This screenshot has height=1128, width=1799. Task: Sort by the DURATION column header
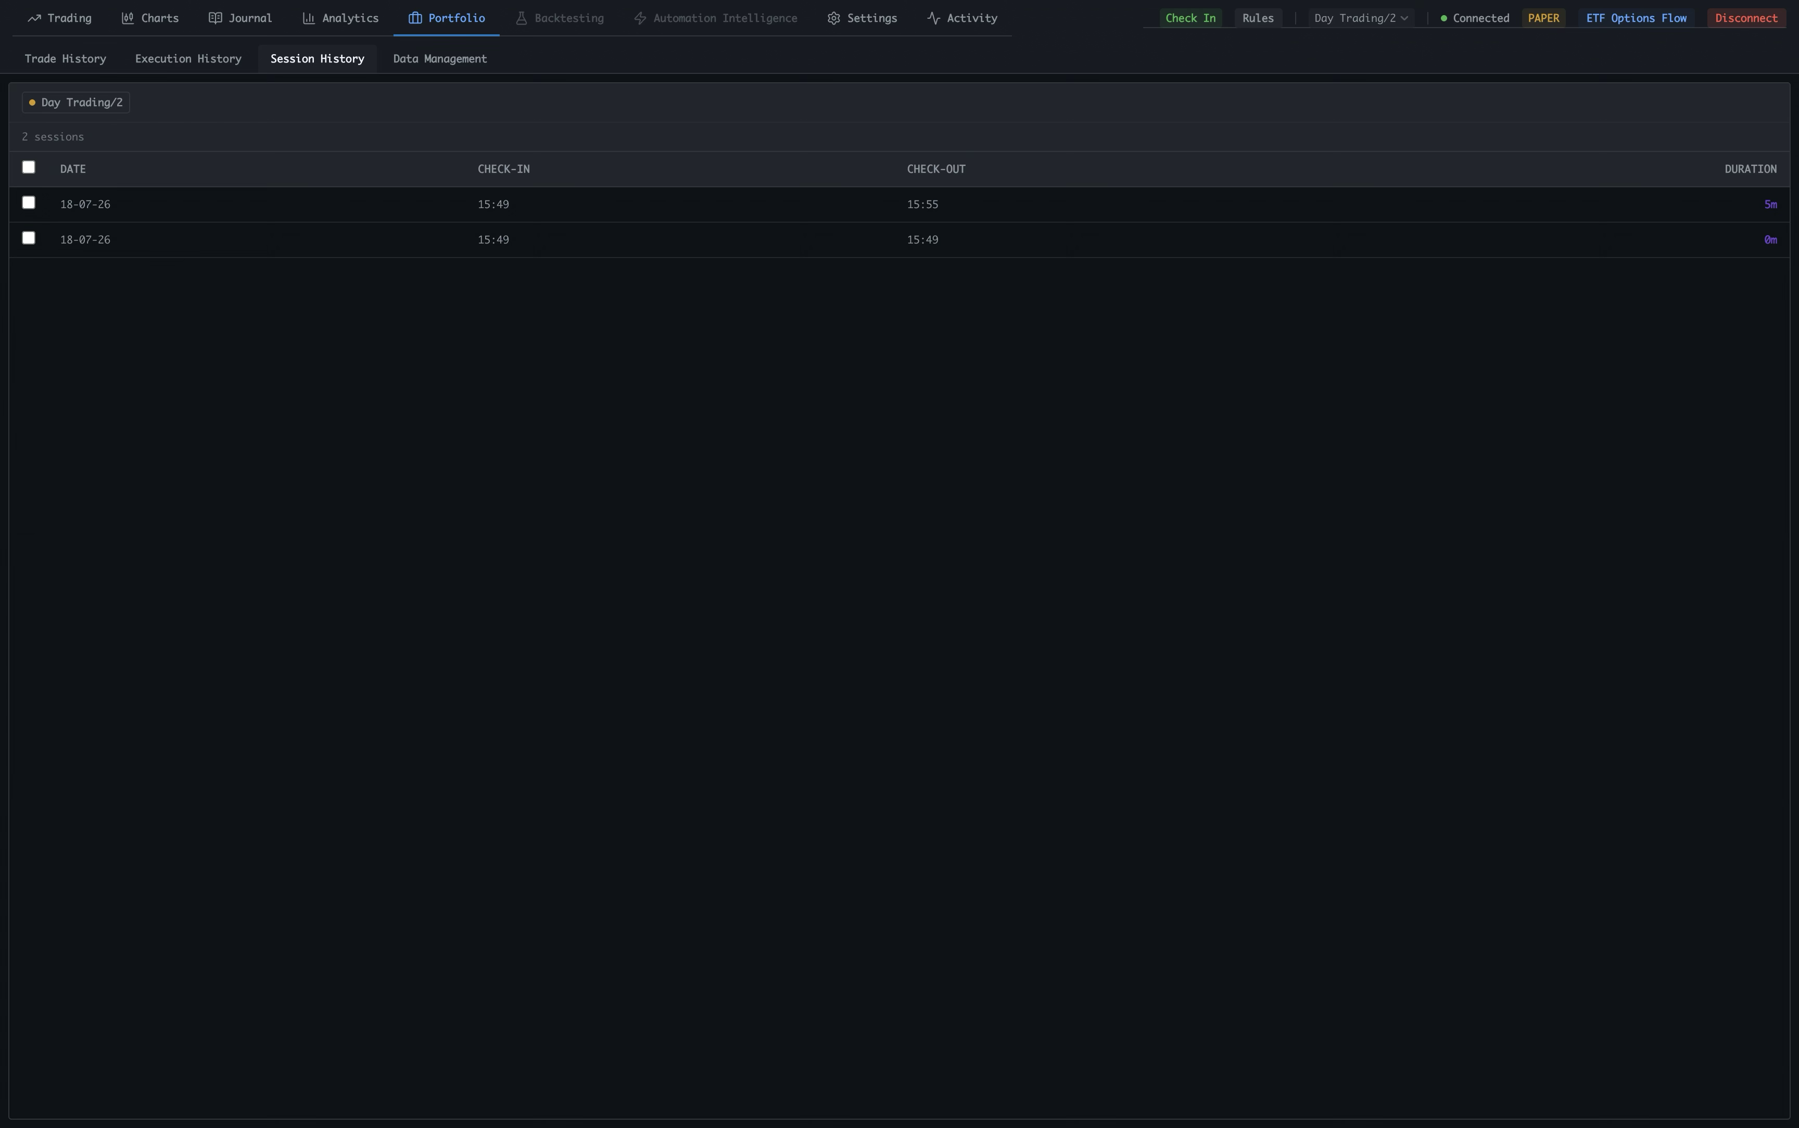coord(1751,169)
